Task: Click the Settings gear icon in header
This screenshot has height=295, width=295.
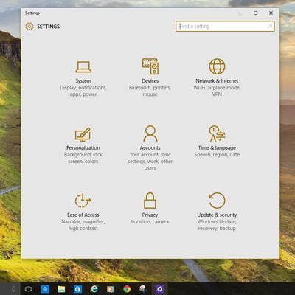Action: (x=29, y=27)
